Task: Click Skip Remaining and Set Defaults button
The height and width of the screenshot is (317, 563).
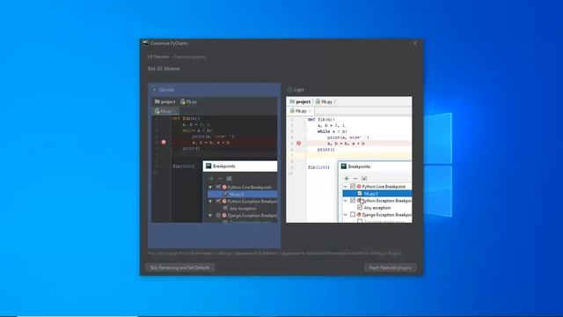Action: pos(179,268)
